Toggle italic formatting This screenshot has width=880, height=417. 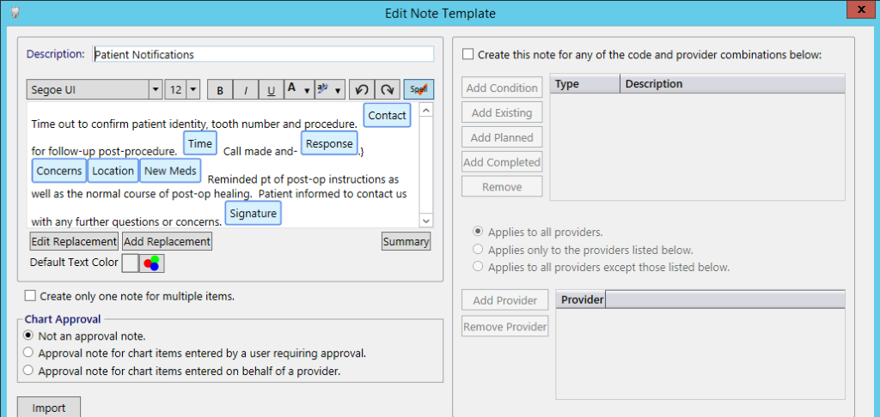click(245, 90)
